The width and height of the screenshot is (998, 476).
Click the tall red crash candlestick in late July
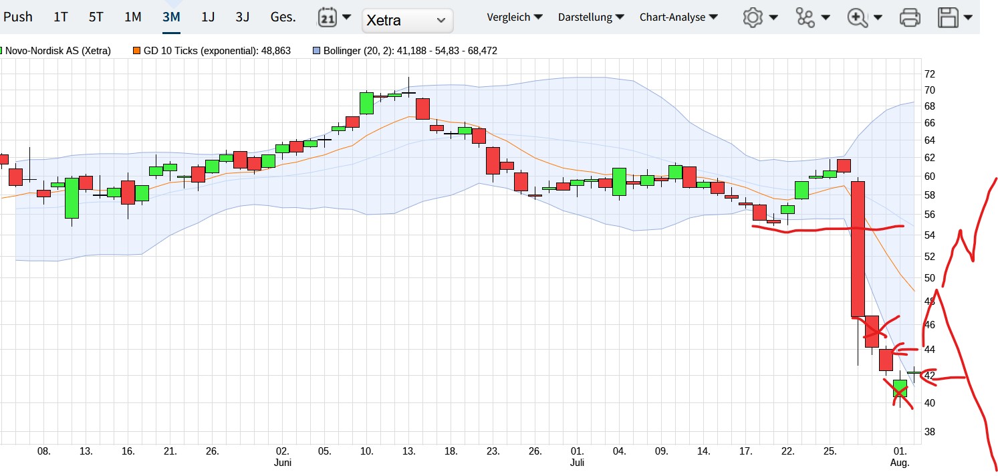click(858, 249)
